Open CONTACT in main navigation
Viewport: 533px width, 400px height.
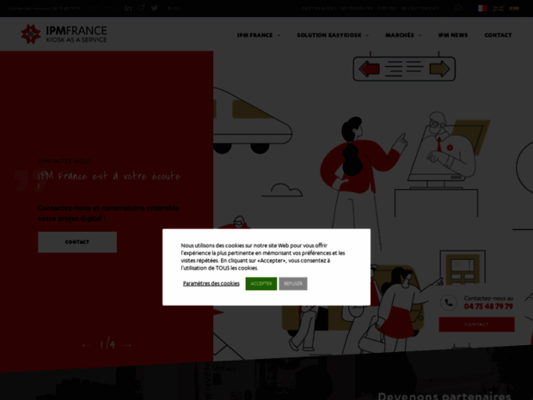tap(498, 35)
